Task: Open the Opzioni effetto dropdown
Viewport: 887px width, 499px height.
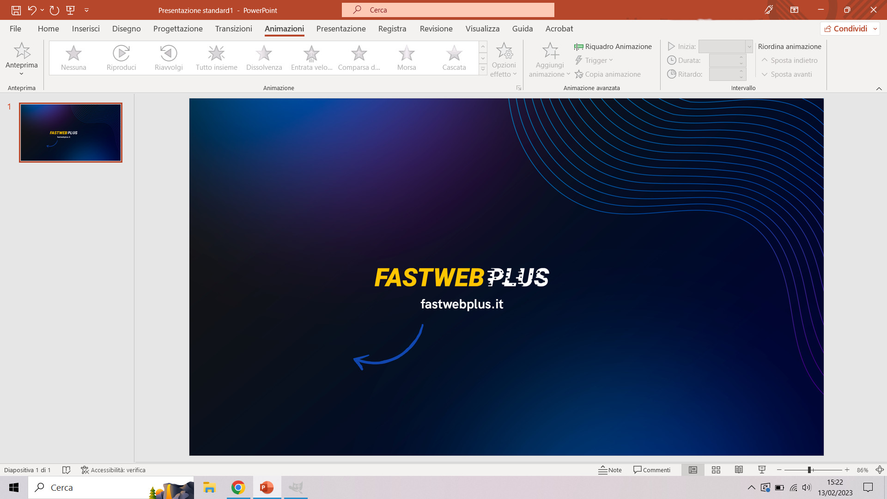Action: pyautogui.click(x=504, y=58)
